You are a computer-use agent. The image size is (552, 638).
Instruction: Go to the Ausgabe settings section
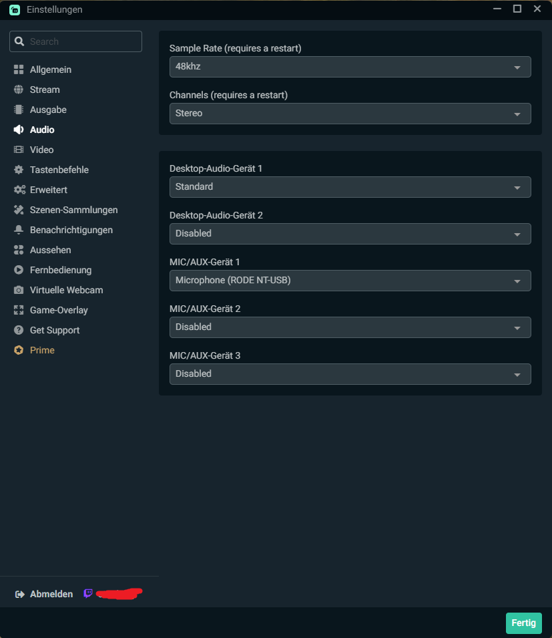point(48,110)
